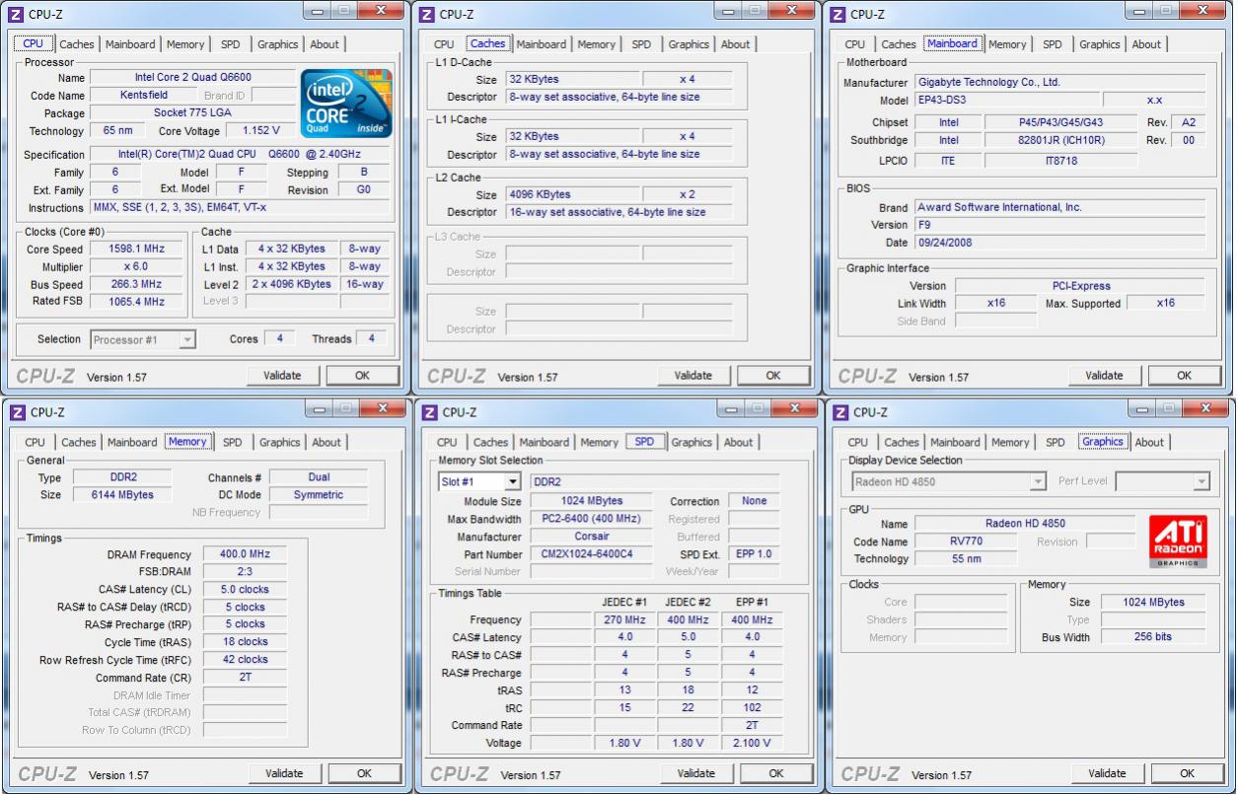
Task: Open the About tab in the CPU window
Action: click(325, 44)
